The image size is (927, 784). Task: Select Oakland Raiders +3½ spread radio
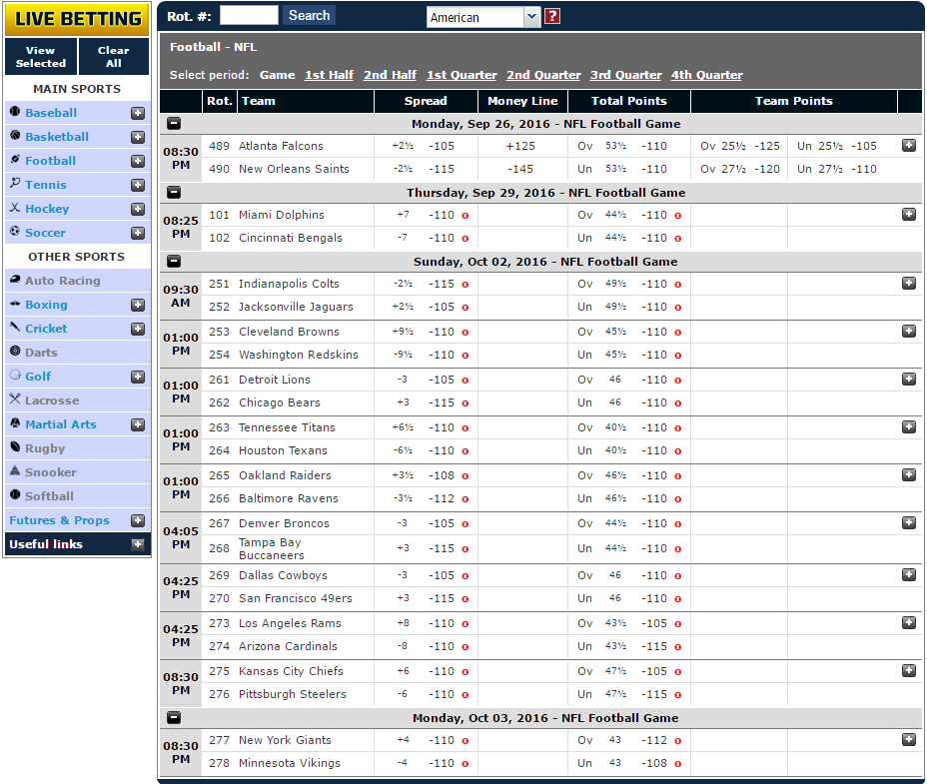[x=465, y=476]
